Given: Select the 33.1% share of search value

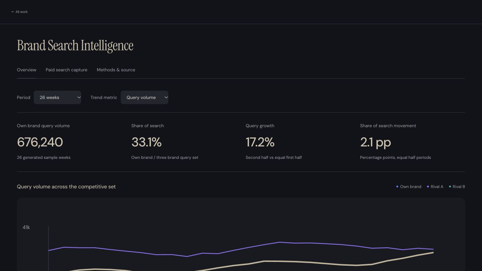Looking at the screenshot, I should (x=146, y=142).
